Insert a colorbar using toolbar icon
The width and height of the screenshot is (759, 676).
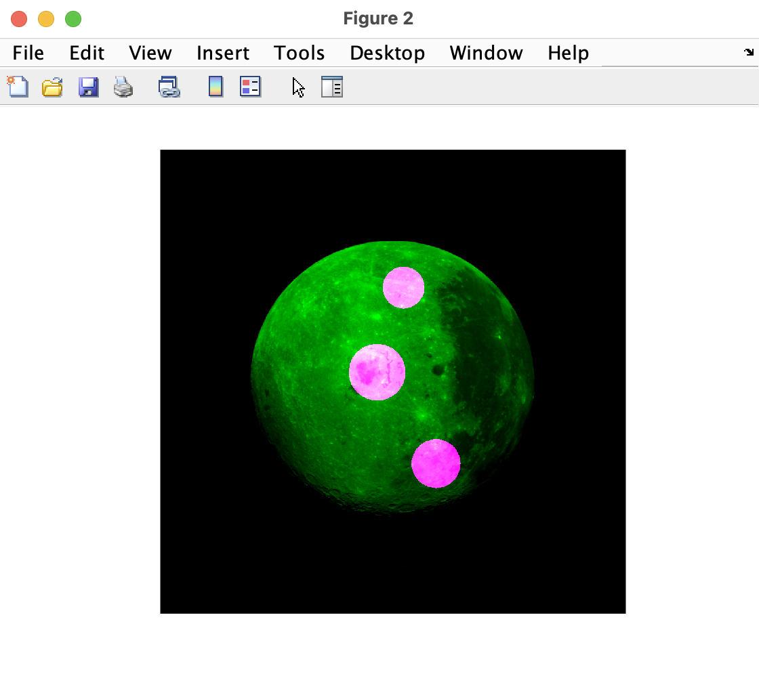point(216,87)
